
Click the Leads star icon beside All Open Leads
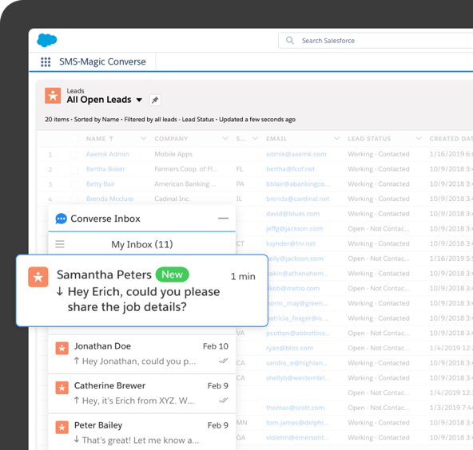pyautogui.click(x=53, y=96)
